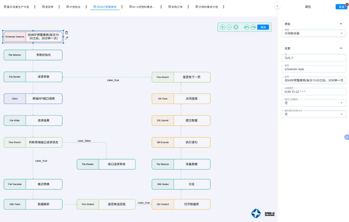Switch to the 退货单 tab
This screenshot has width=349, height=222.
tap(48, 7)
